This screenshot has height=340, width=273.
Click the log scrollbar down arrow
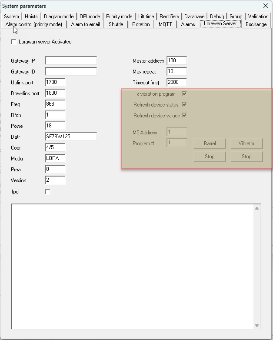(x=257, y=326)
